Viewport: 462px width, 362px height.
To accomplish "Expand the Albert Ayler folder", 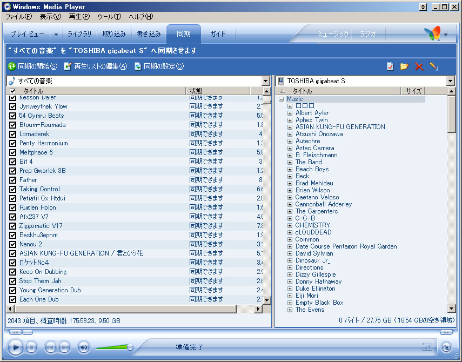I will click(290, 113).
